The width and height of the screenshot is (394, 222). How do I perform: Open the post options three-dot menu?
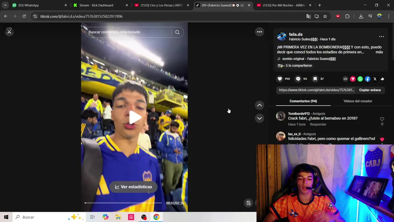(381, 37)
